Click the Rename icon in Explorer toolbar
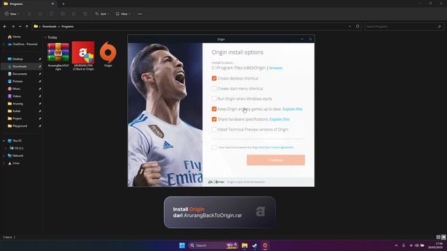The height and width of the screenshot is (251, 447). click(x=63, y=14)
